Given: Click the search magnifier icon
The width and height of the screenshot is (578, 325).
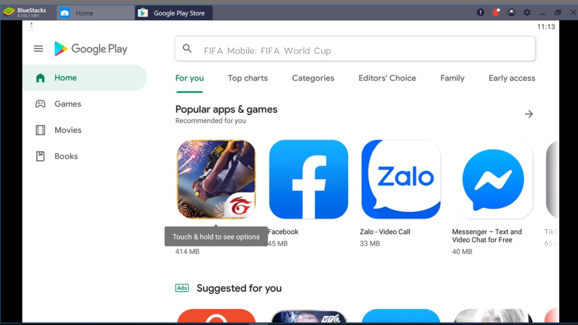Looking at the screenshot, I should [x=187, y=49].
